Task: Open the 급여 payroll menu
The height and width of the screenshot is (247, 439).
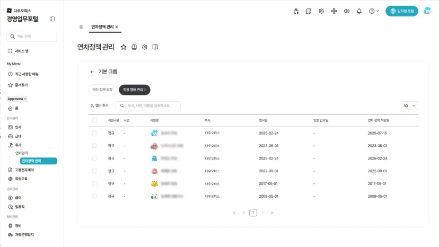Action: (x=15, y=198)
